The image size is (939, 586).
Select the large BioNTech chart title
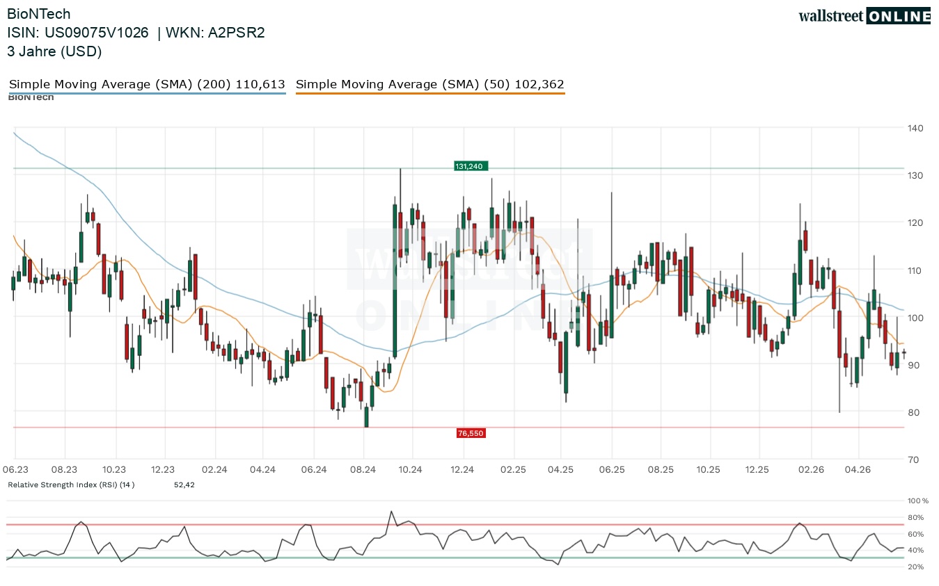pos(39,14)
